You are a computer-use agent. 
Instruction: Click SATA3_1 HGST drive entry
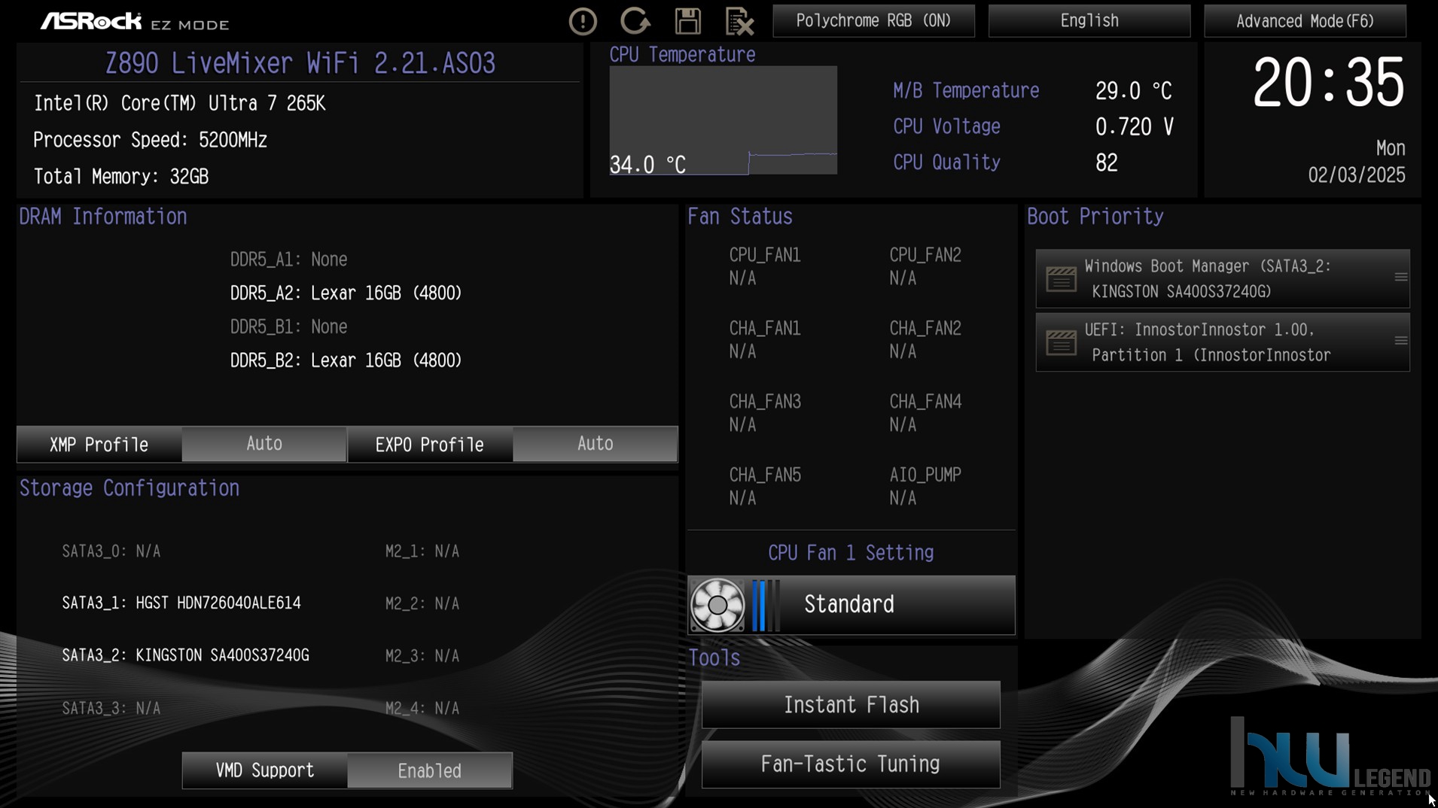coord(181,603)
